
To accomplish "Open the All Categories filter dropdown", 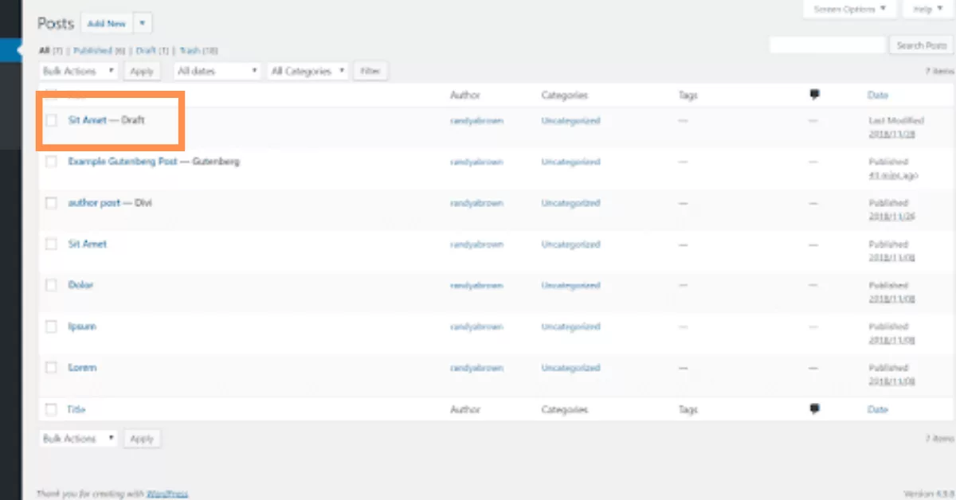I will click(308, 71).
